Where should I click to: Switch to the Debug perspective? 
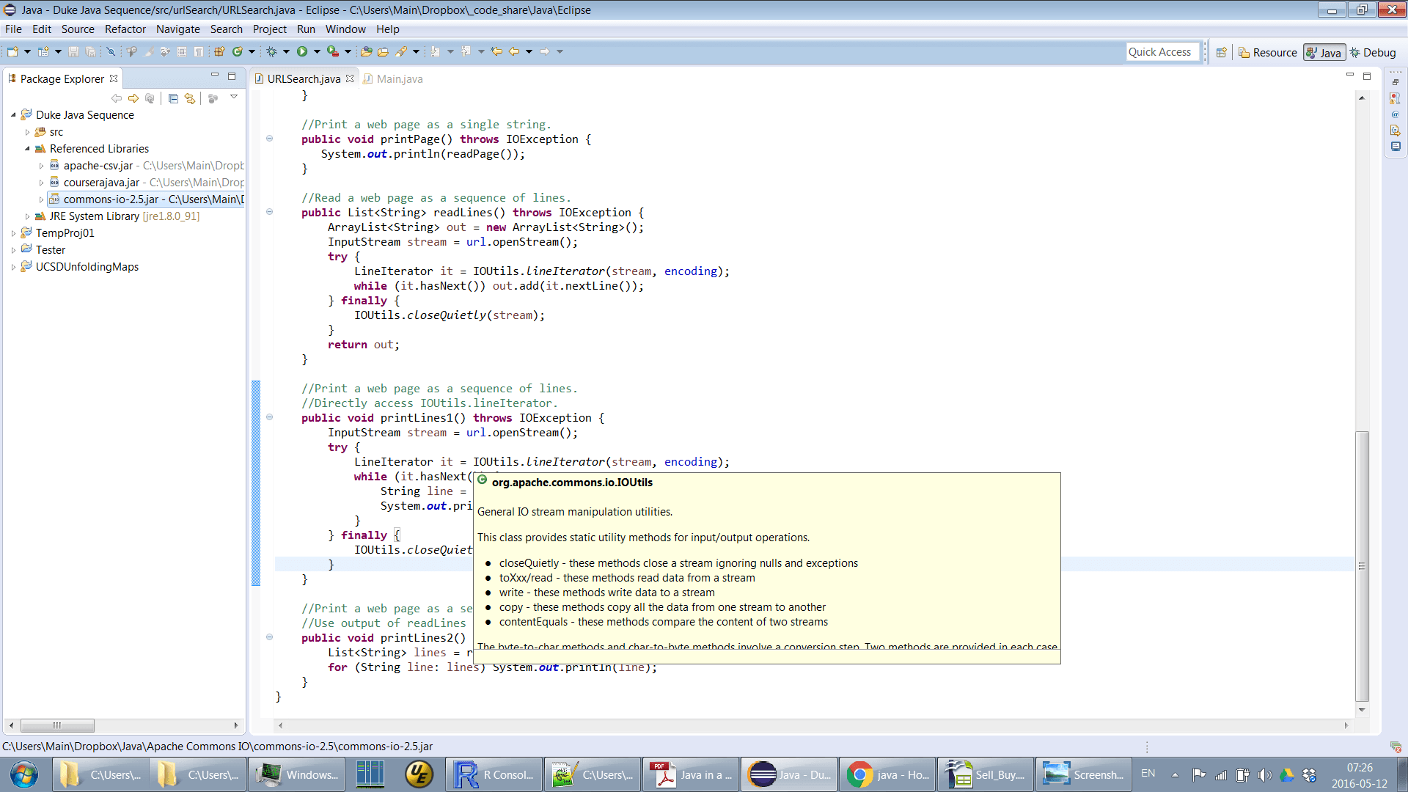[1373, 52]
